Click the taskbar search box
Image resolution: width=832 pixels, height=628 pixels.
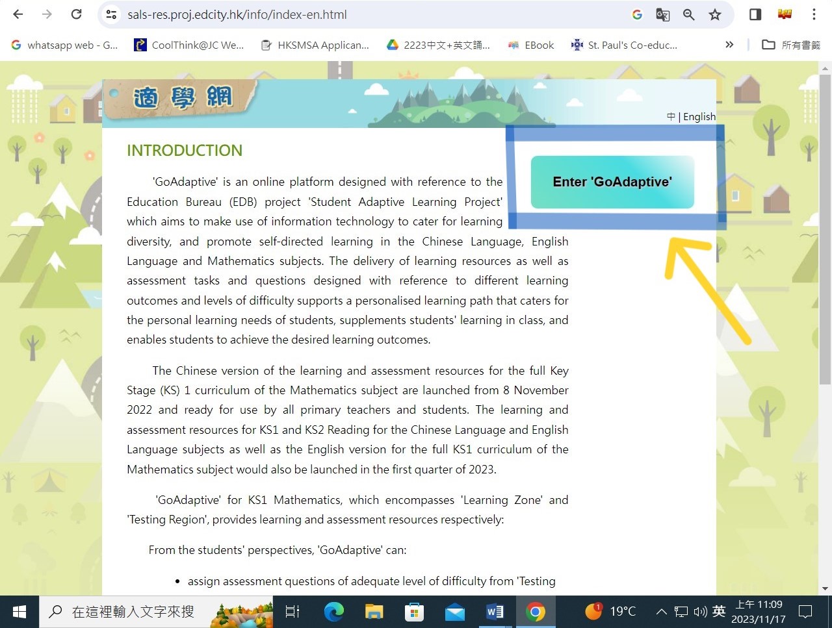click(157, 612)
